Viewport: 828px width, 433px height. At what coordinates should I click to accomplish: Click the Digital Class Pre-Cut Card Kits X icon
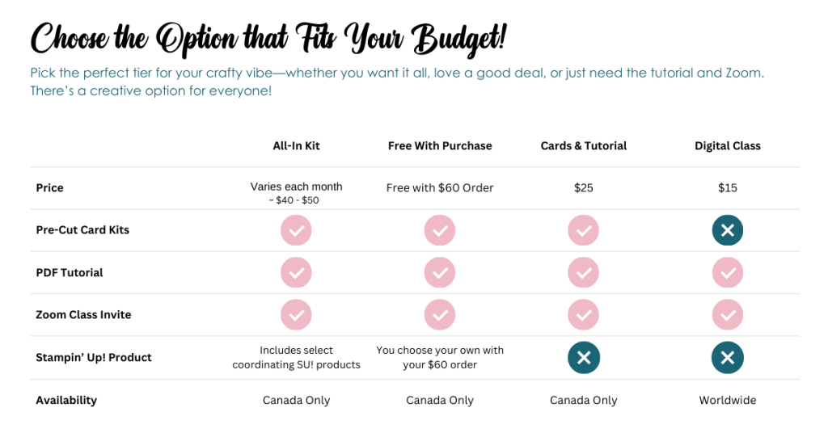point(728,230)
